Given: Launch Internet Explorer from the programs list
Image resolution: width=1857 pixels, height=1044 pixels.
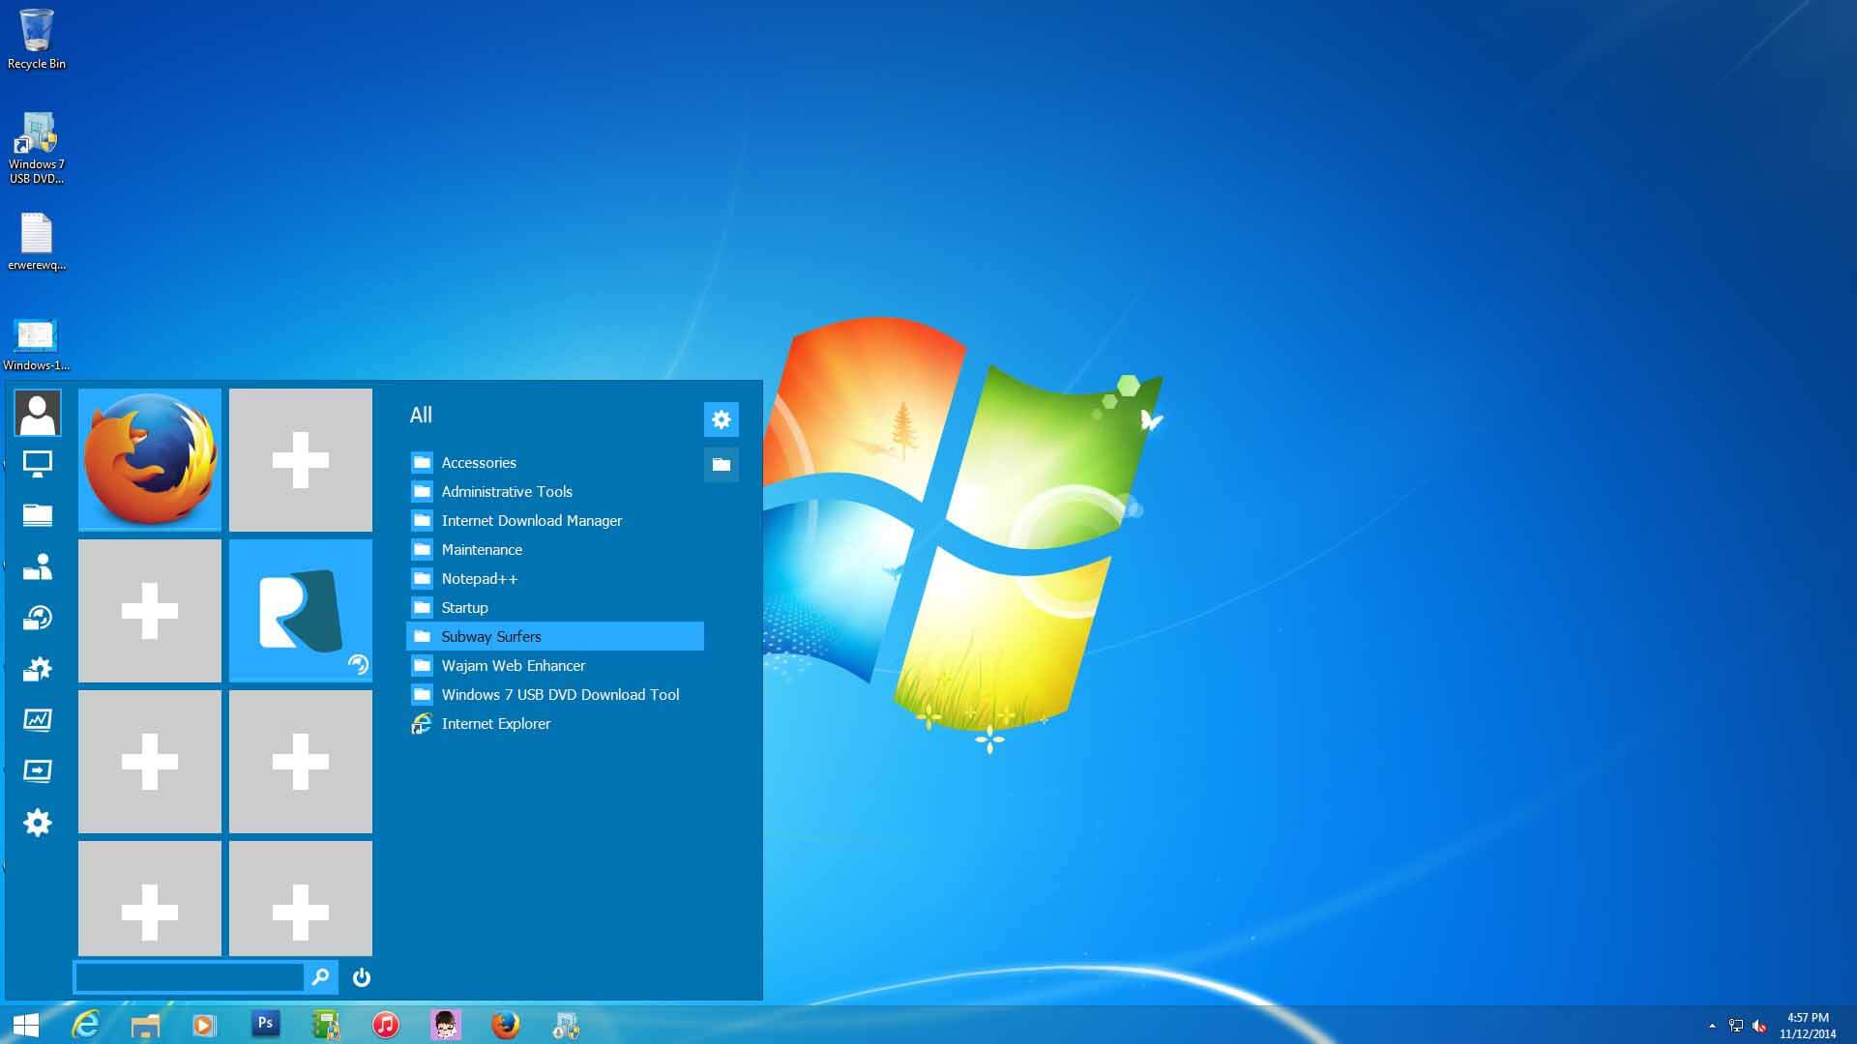Looking at the screenshot, I should [x=555, y=723].
